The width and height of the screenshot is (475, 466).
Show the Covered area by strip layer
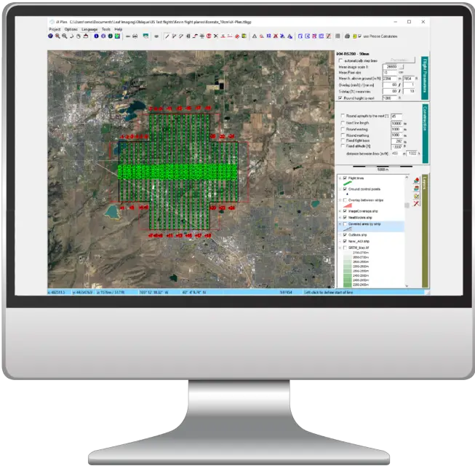click(x=345, y=224)
